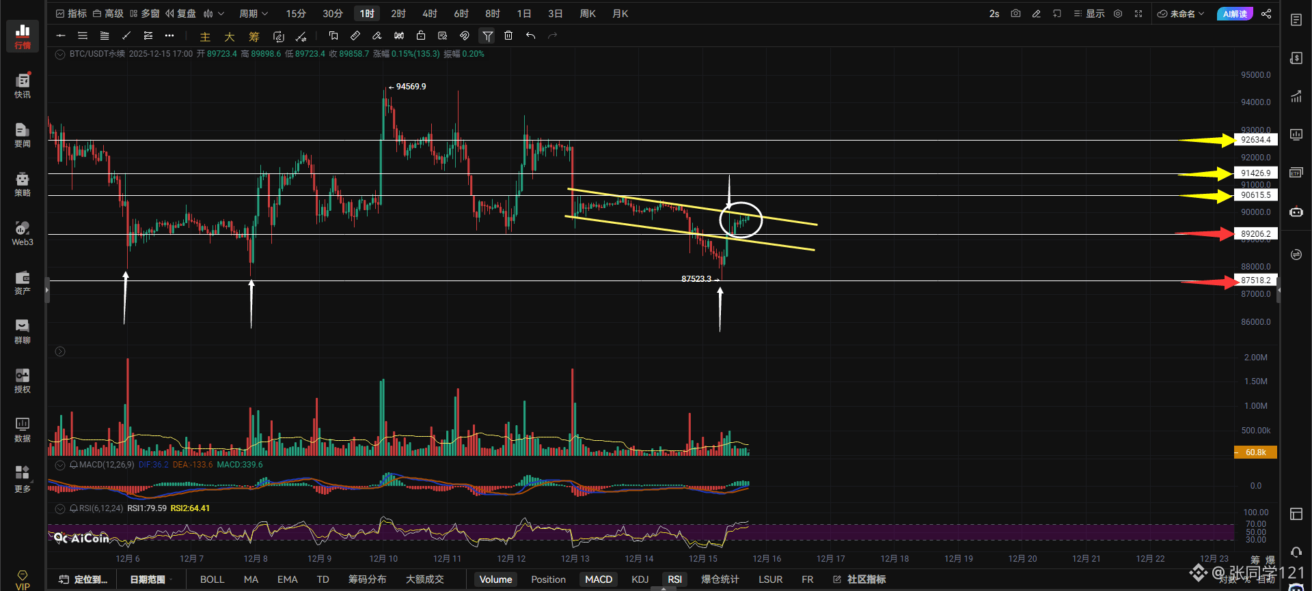Click the 复盘 replay button
The width and height of the screenshot is (1312, 591).
(x=180, y=14)
